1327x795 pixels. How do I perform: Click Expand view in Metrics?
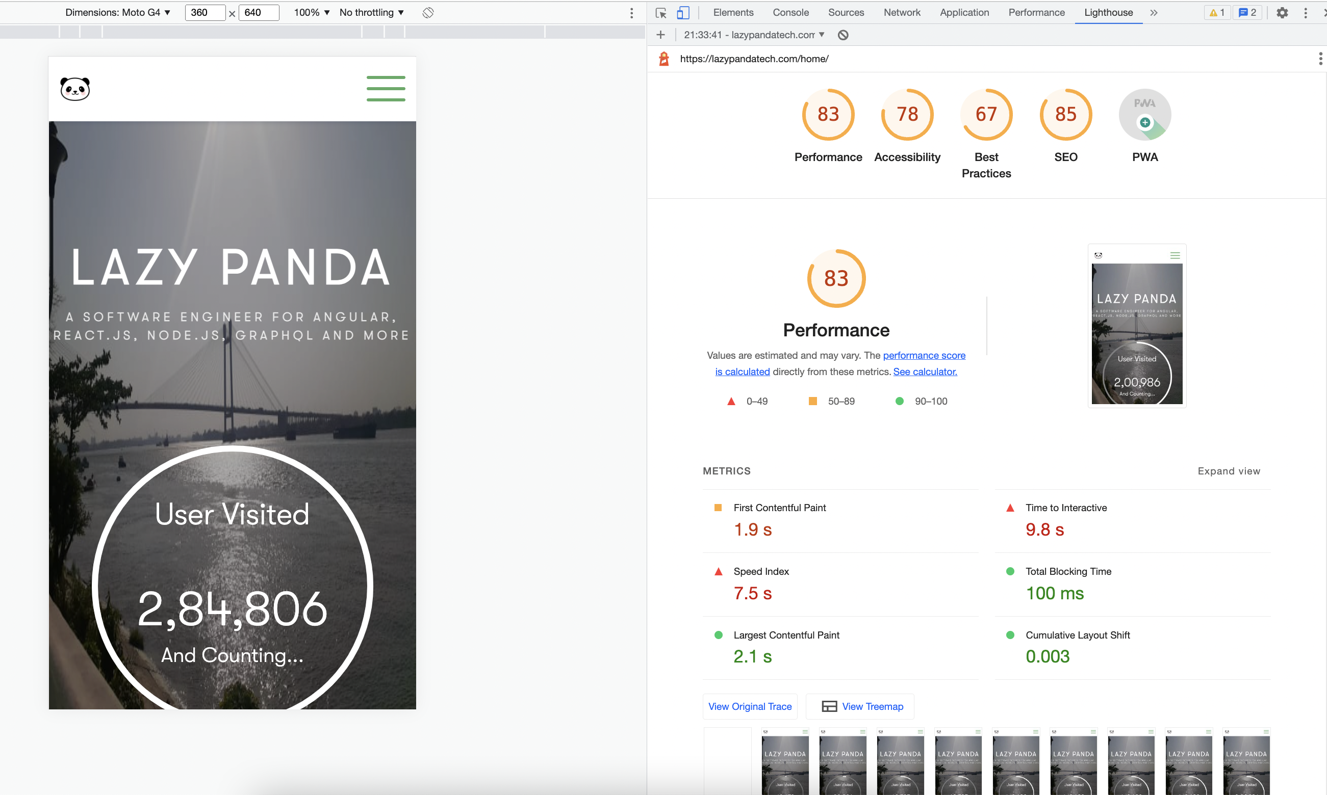[x=1229, y=471]
